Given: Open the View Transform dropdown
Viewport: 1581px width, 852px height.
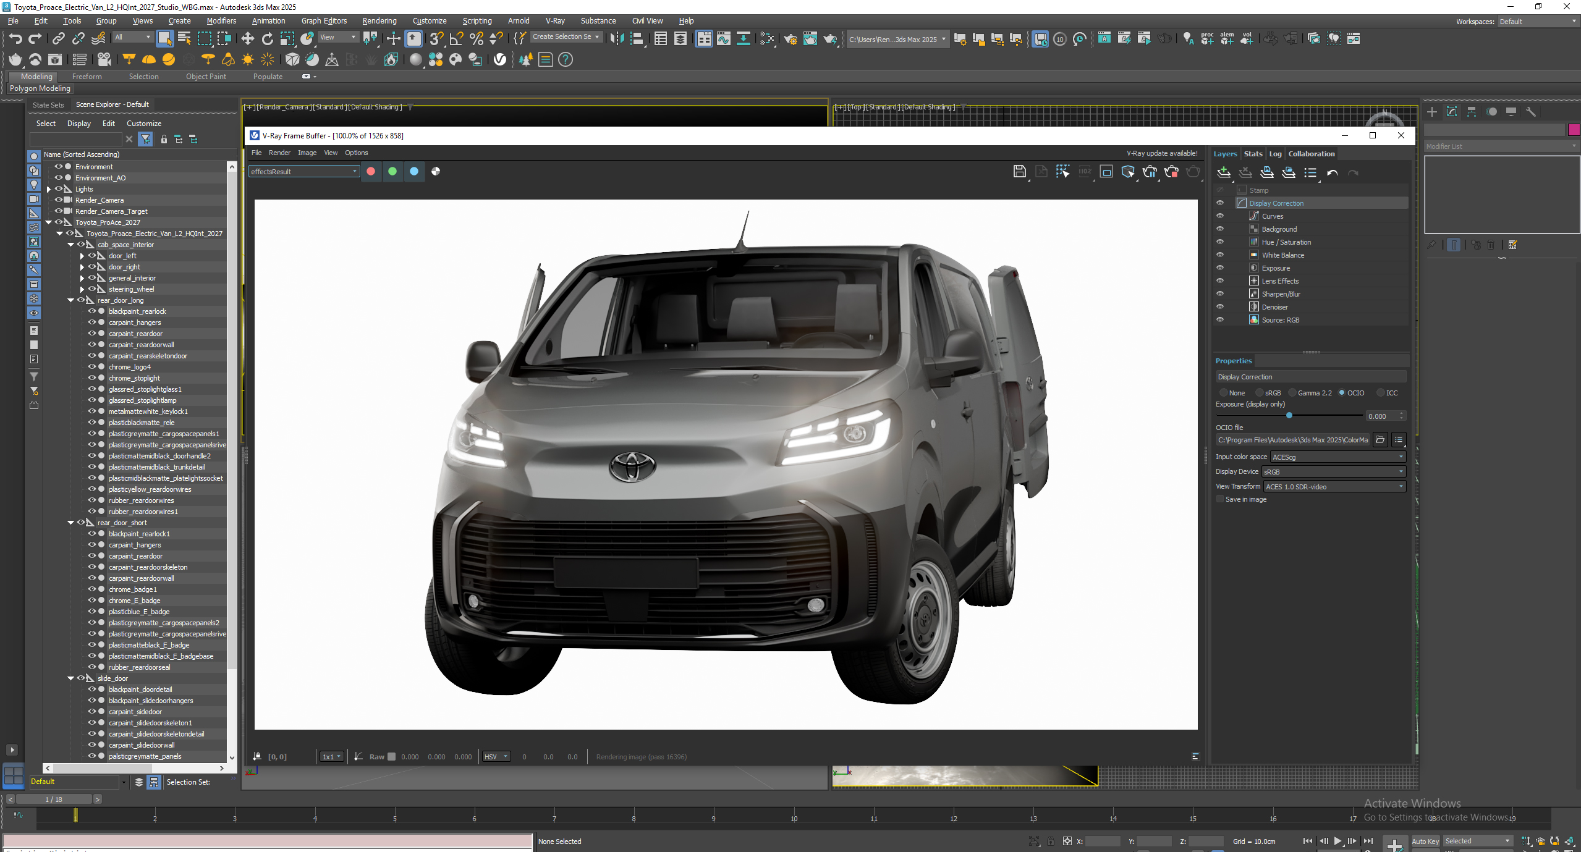Looking at the screenshot, I should click(x=1335, y=487).
